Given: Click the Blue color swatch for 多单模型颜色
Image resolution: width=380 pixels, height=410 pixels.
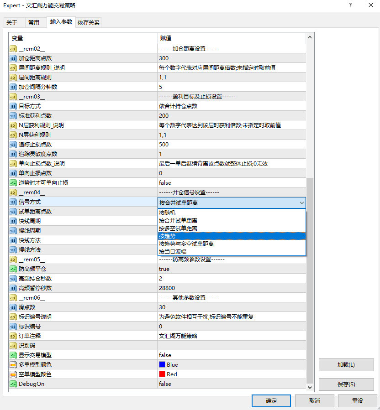Looking at the screenshot, I should tap(163, 364).
